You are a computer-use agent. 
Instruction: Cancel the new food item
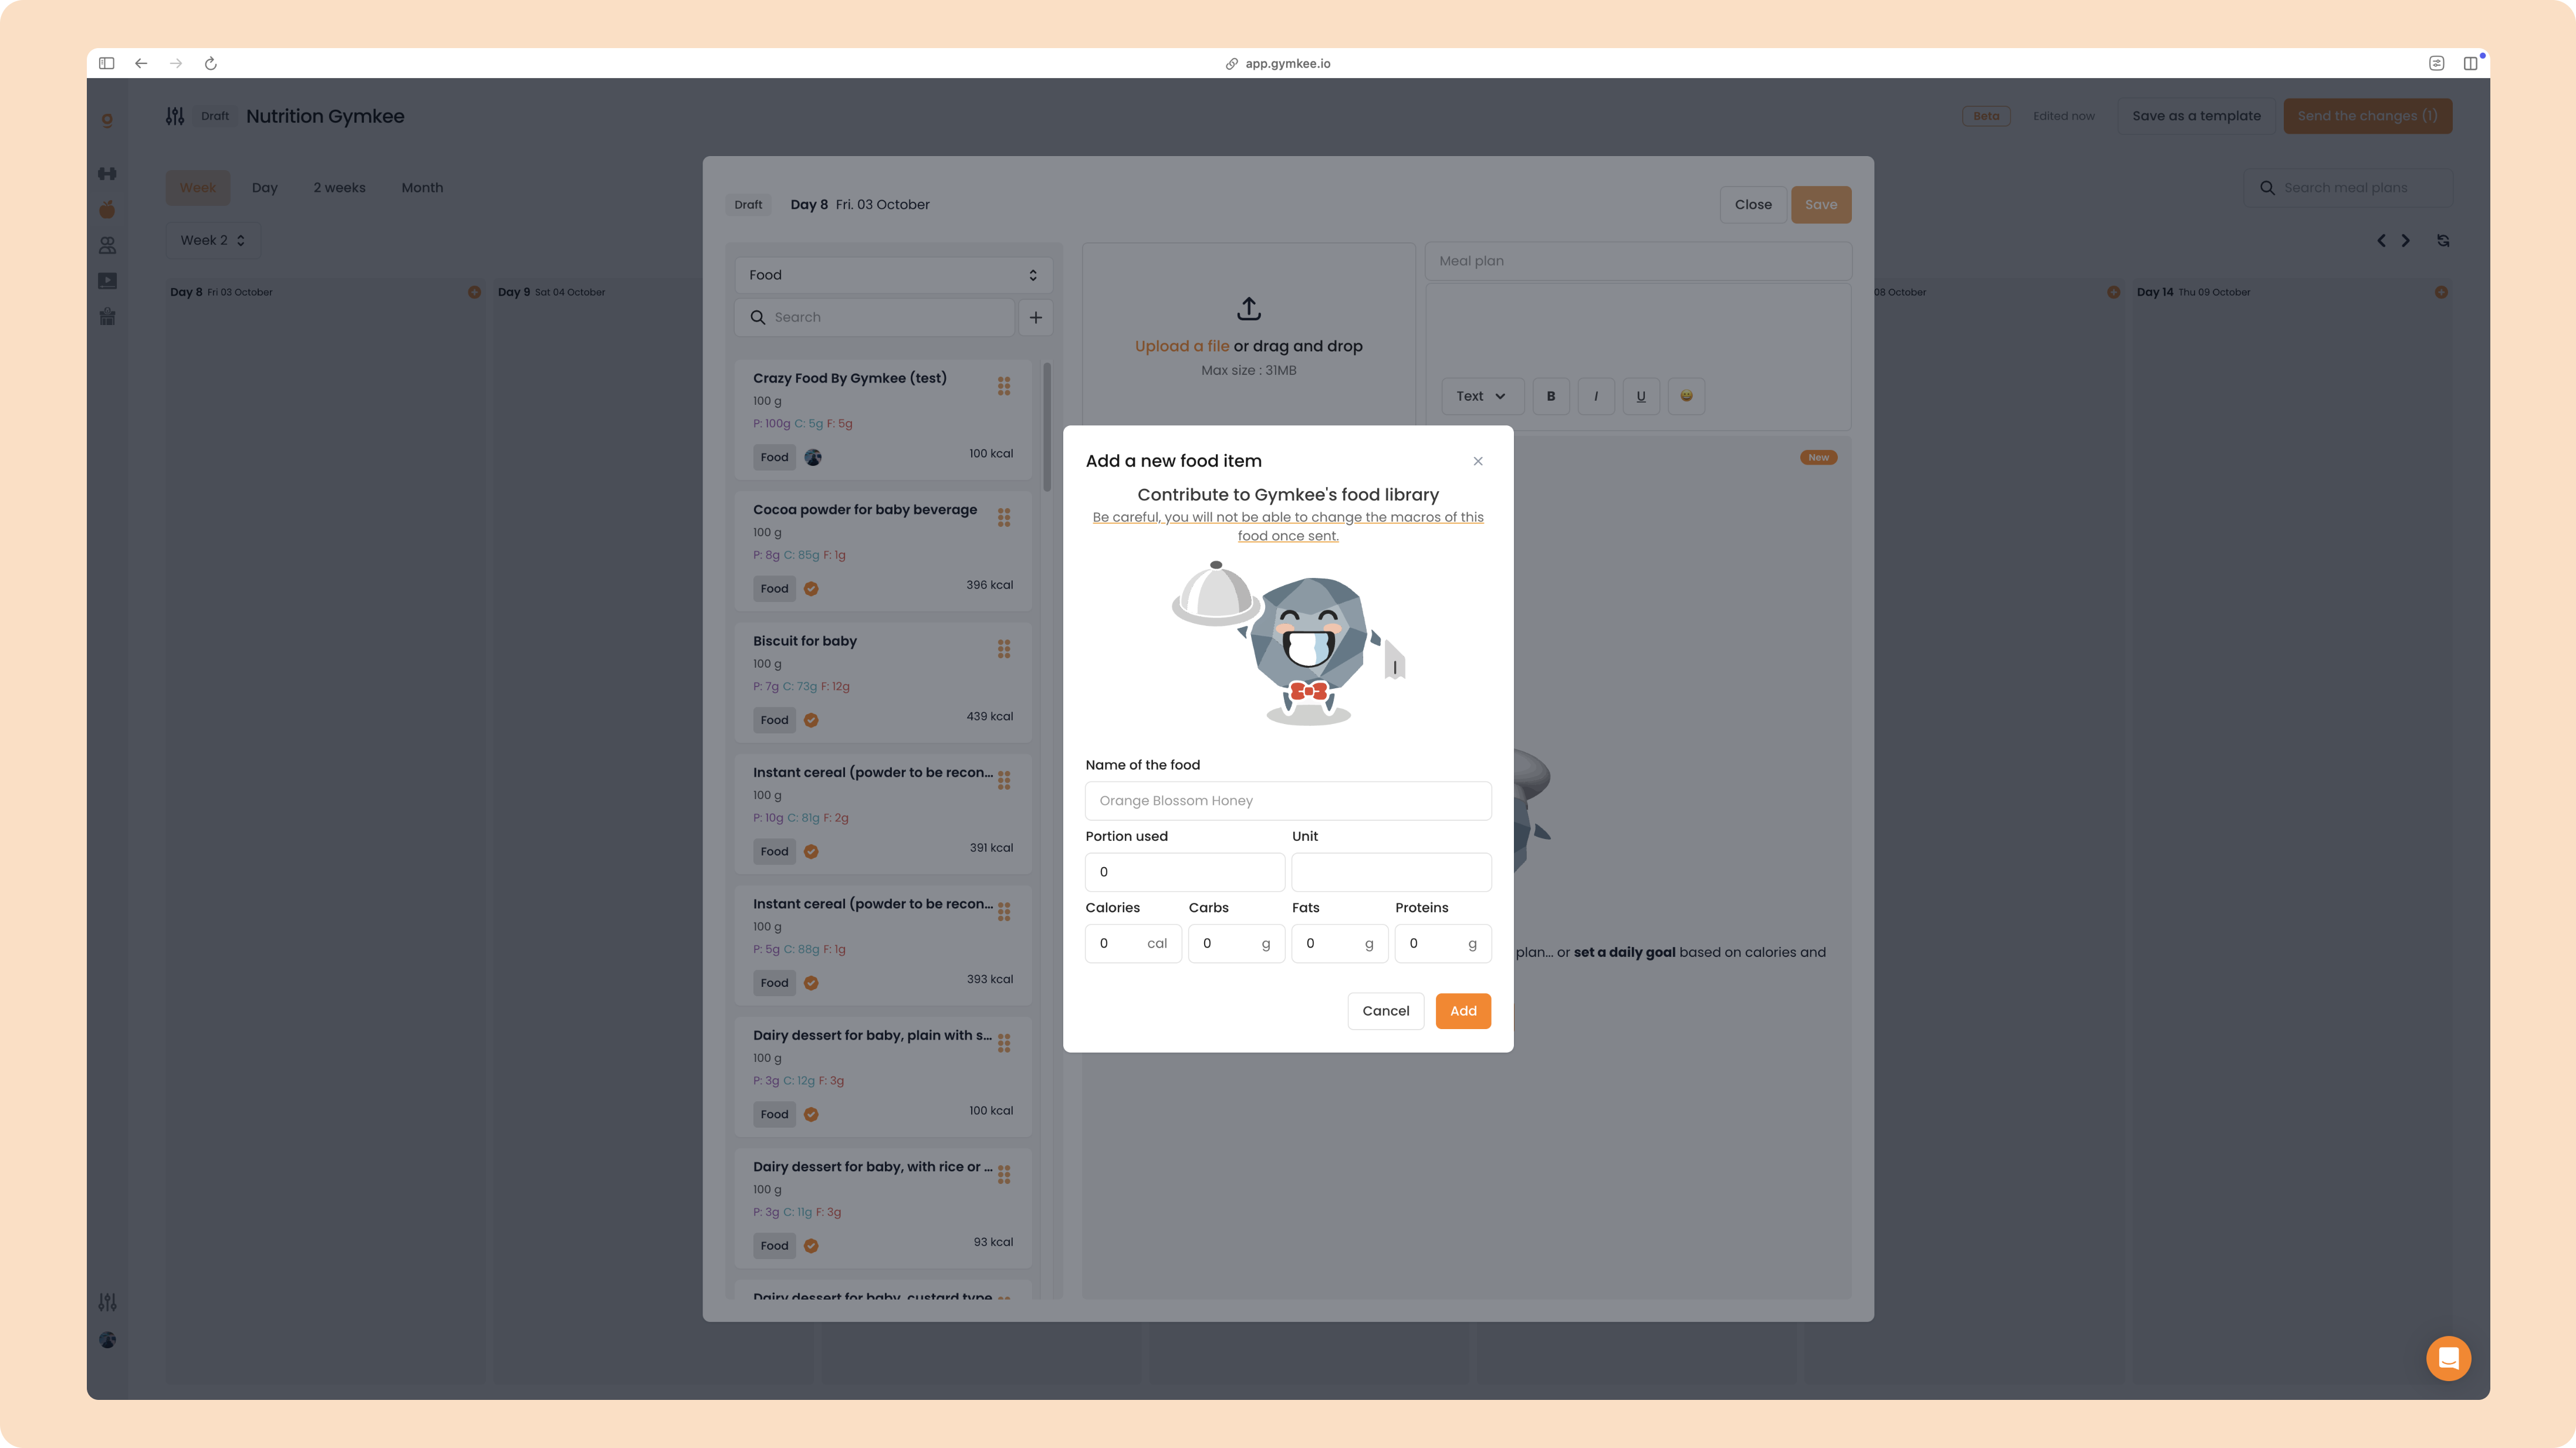pos(1385,1011)
